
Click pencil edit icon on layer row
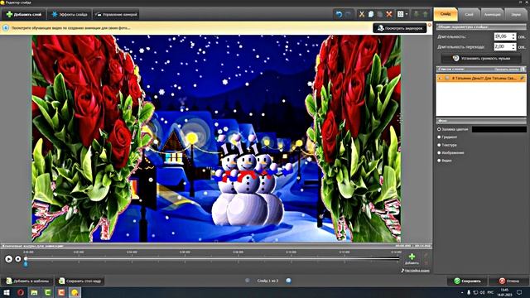tap(523, 78)
